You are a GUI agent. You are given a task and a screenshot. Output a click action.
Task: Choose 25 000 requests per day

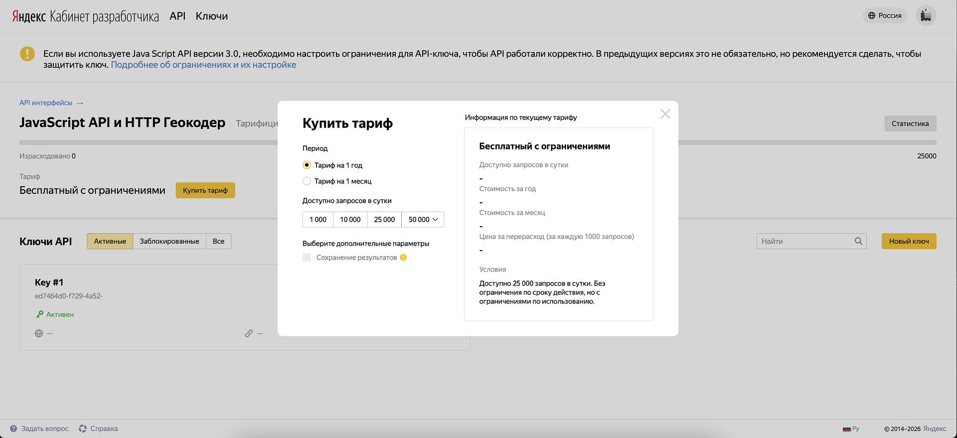[384, 219]
